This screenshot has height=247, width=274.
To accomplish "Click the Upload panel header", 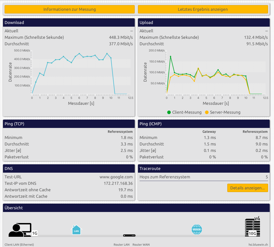I will (204, 22).
